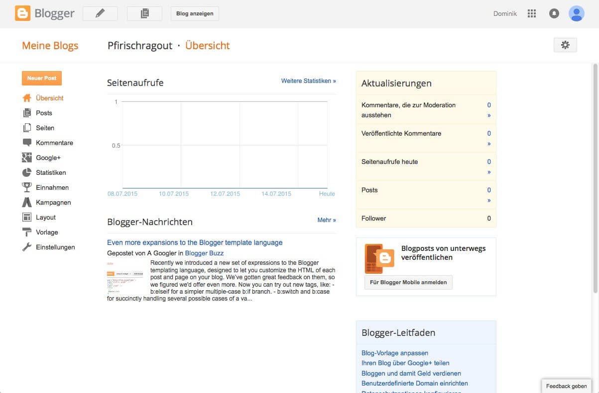
Task: Click the Blog anzeigen button
Action: pos(194,13)
